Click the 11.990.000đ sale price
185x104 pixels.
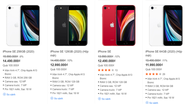pyautogui.click(x=154, y=65)
